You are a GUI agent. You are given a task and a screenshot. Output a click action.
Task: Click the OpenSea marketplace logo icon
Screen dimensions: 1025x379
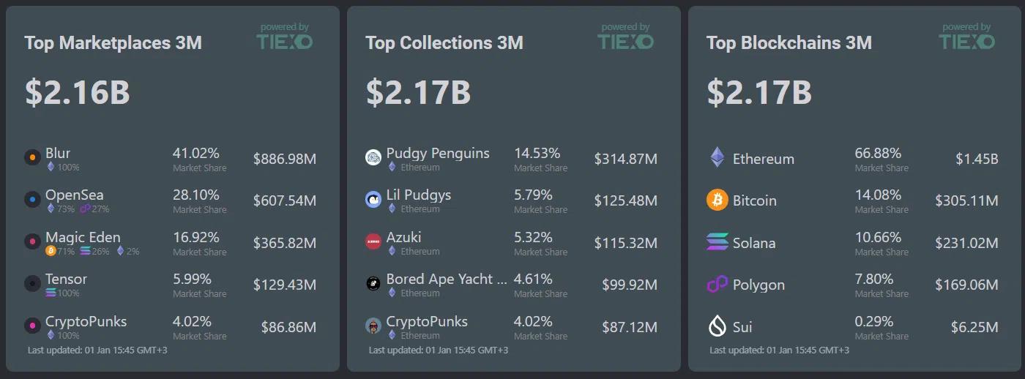click(x=32, y=199)
